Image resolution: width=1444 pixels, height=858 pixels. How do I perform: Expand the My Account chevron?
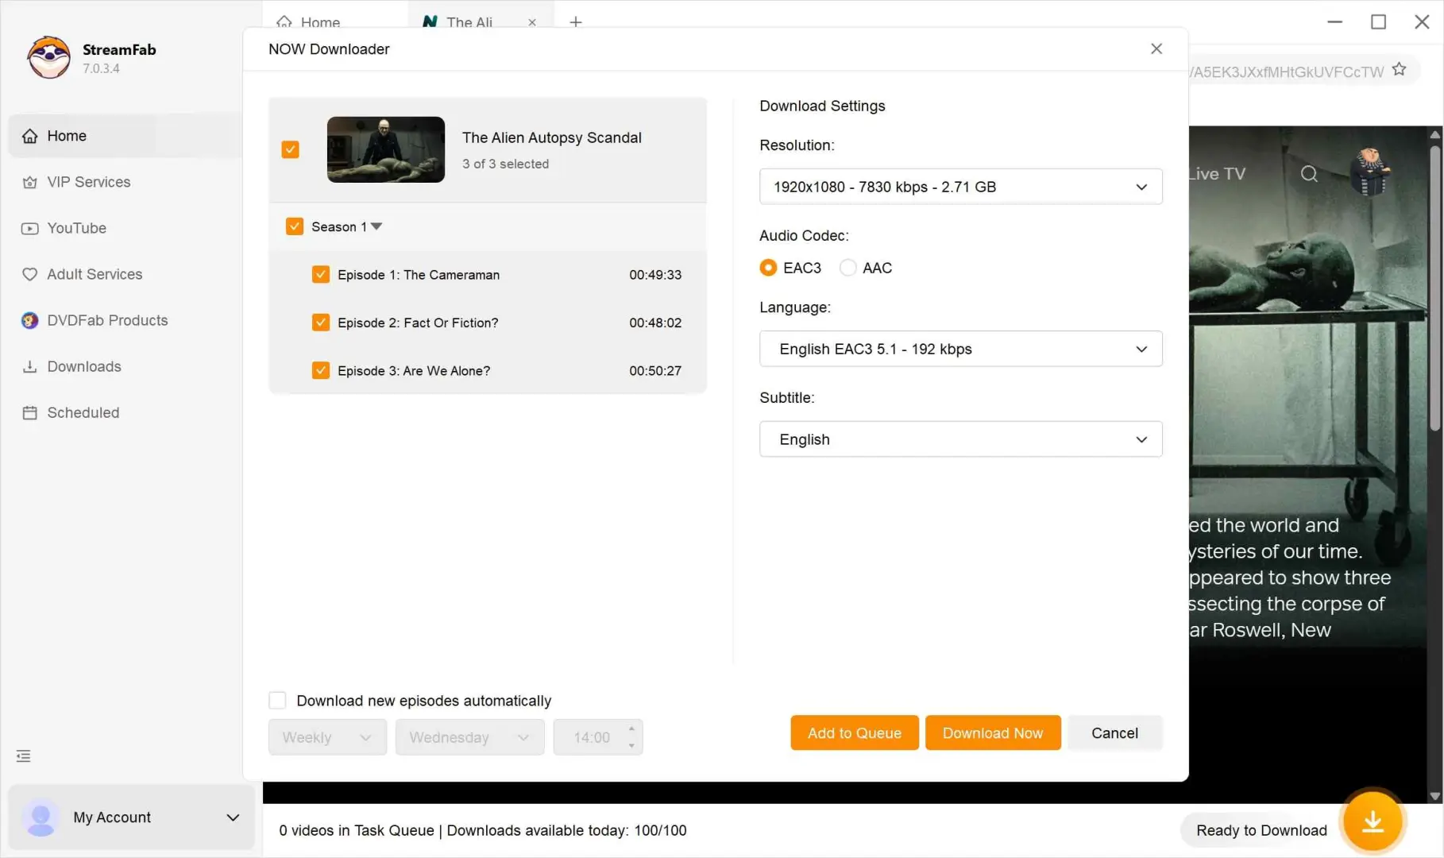[233, 817]
